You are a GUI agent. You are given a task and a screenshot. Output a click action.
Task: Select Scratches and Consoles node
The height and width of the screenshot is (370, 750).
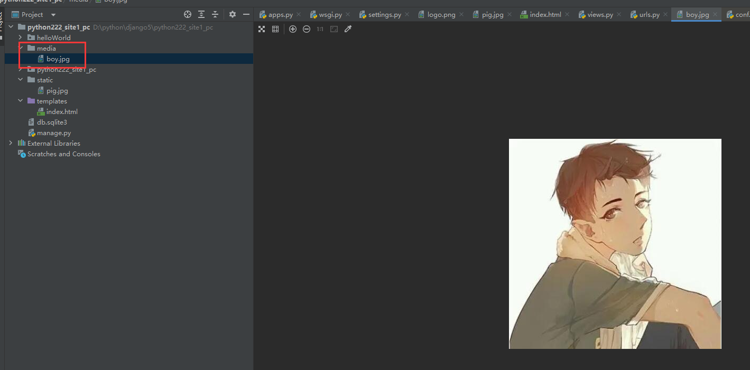click(129, 154)
